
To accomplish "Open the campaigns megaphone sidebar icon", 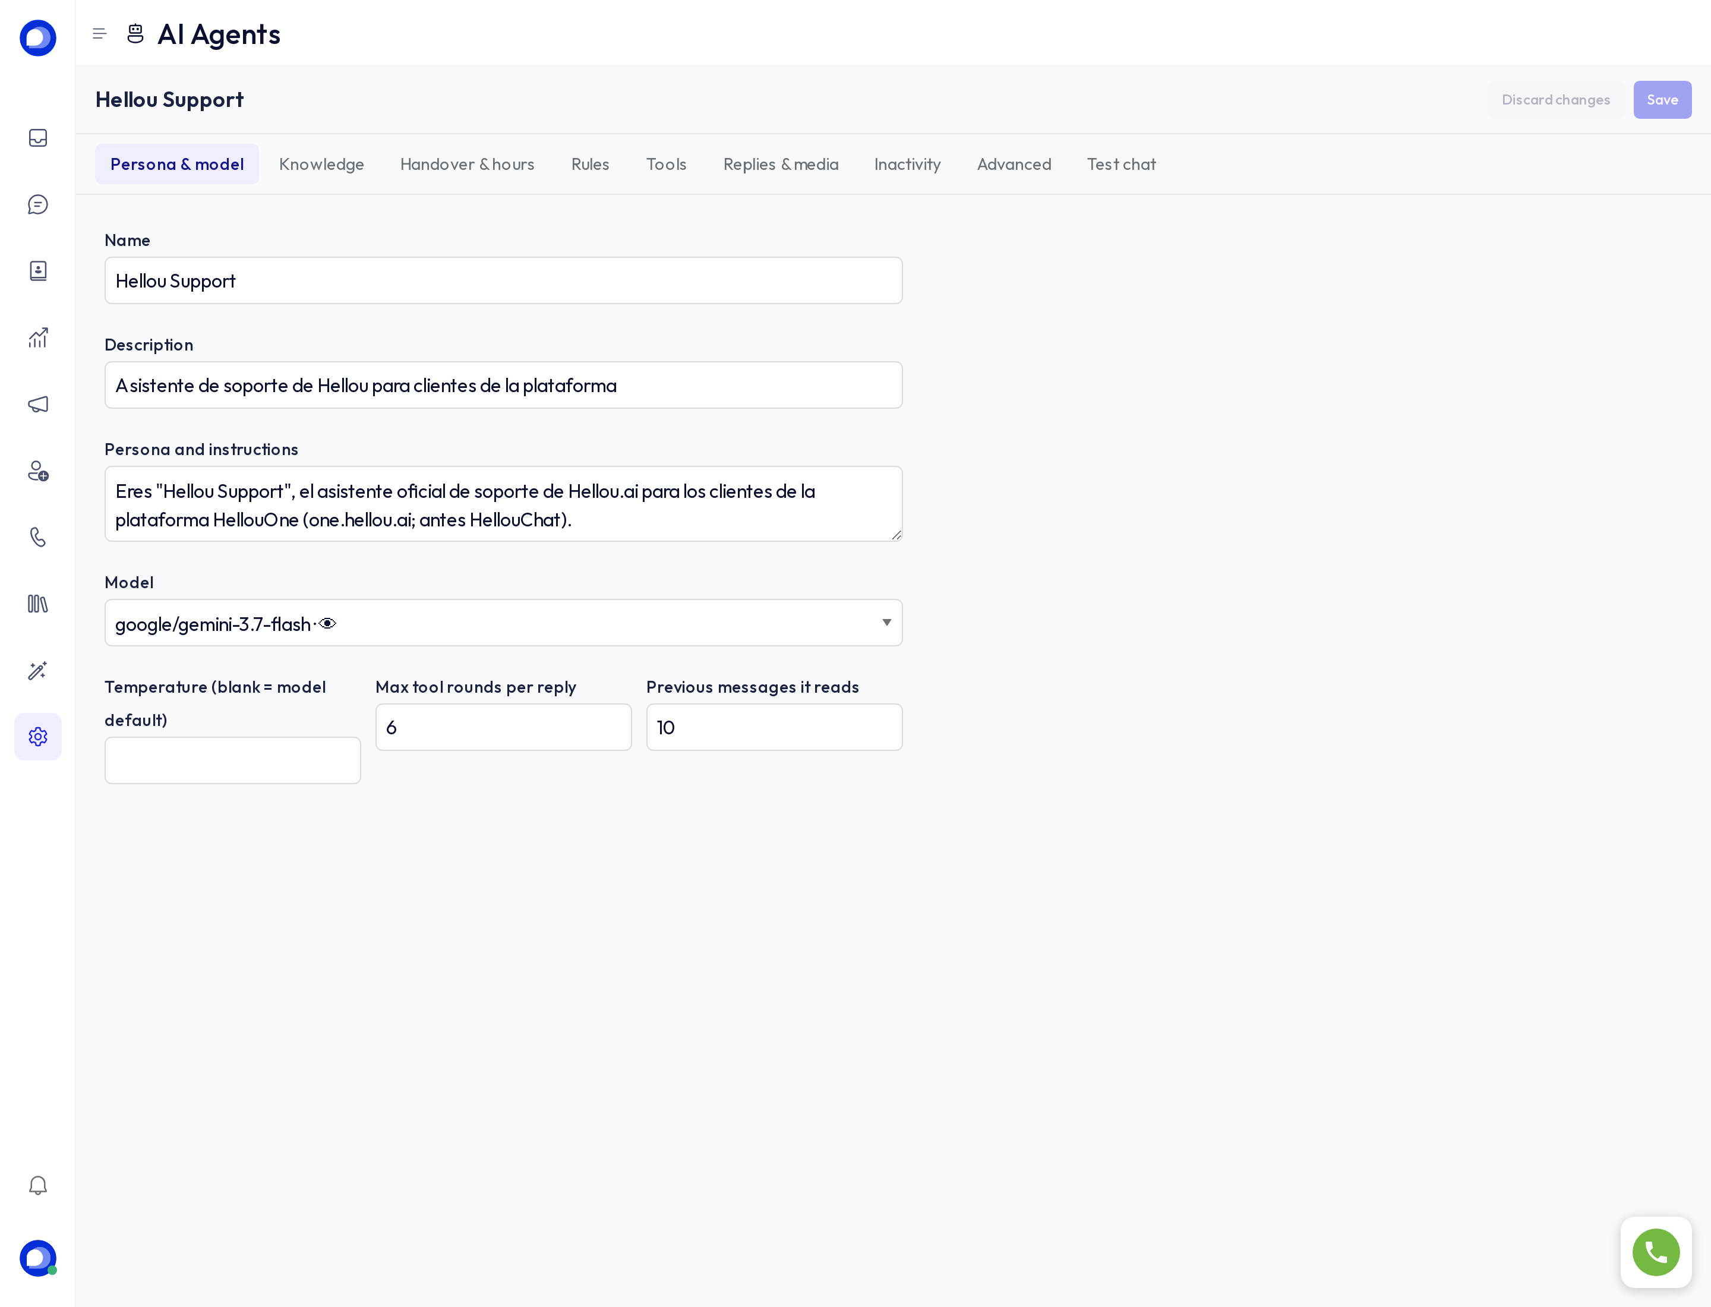I will [x=38, y=405].
